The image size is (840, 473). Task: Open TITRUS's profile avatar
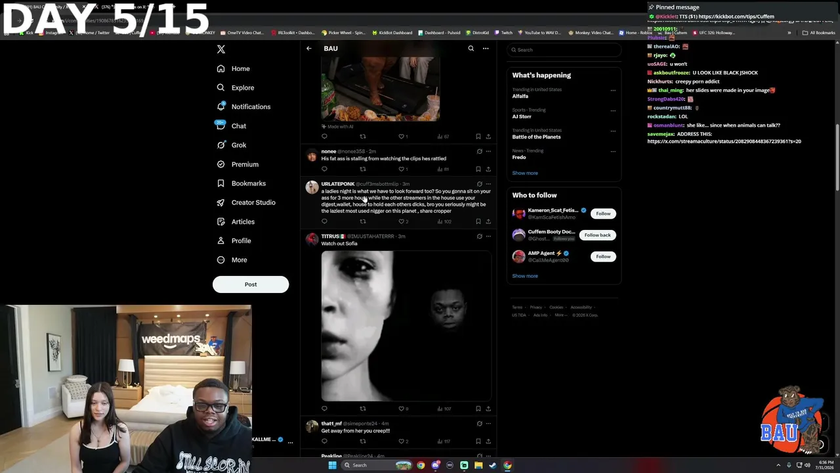coord(312,240)
